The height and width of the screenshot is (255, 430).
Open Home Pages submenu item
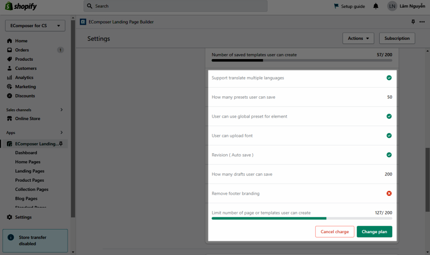pos(28,162)
